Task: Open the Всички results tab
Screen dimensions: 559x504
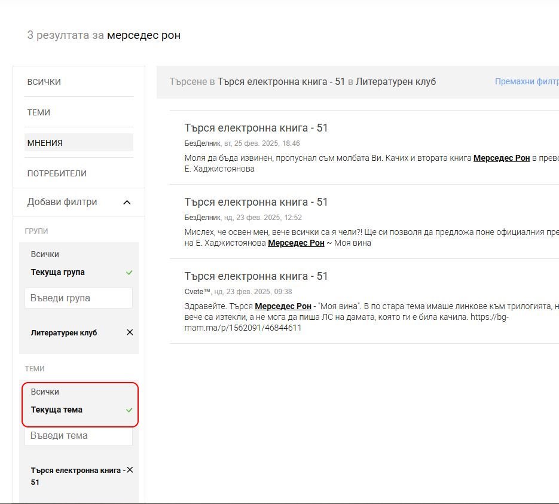Action: 44,82
